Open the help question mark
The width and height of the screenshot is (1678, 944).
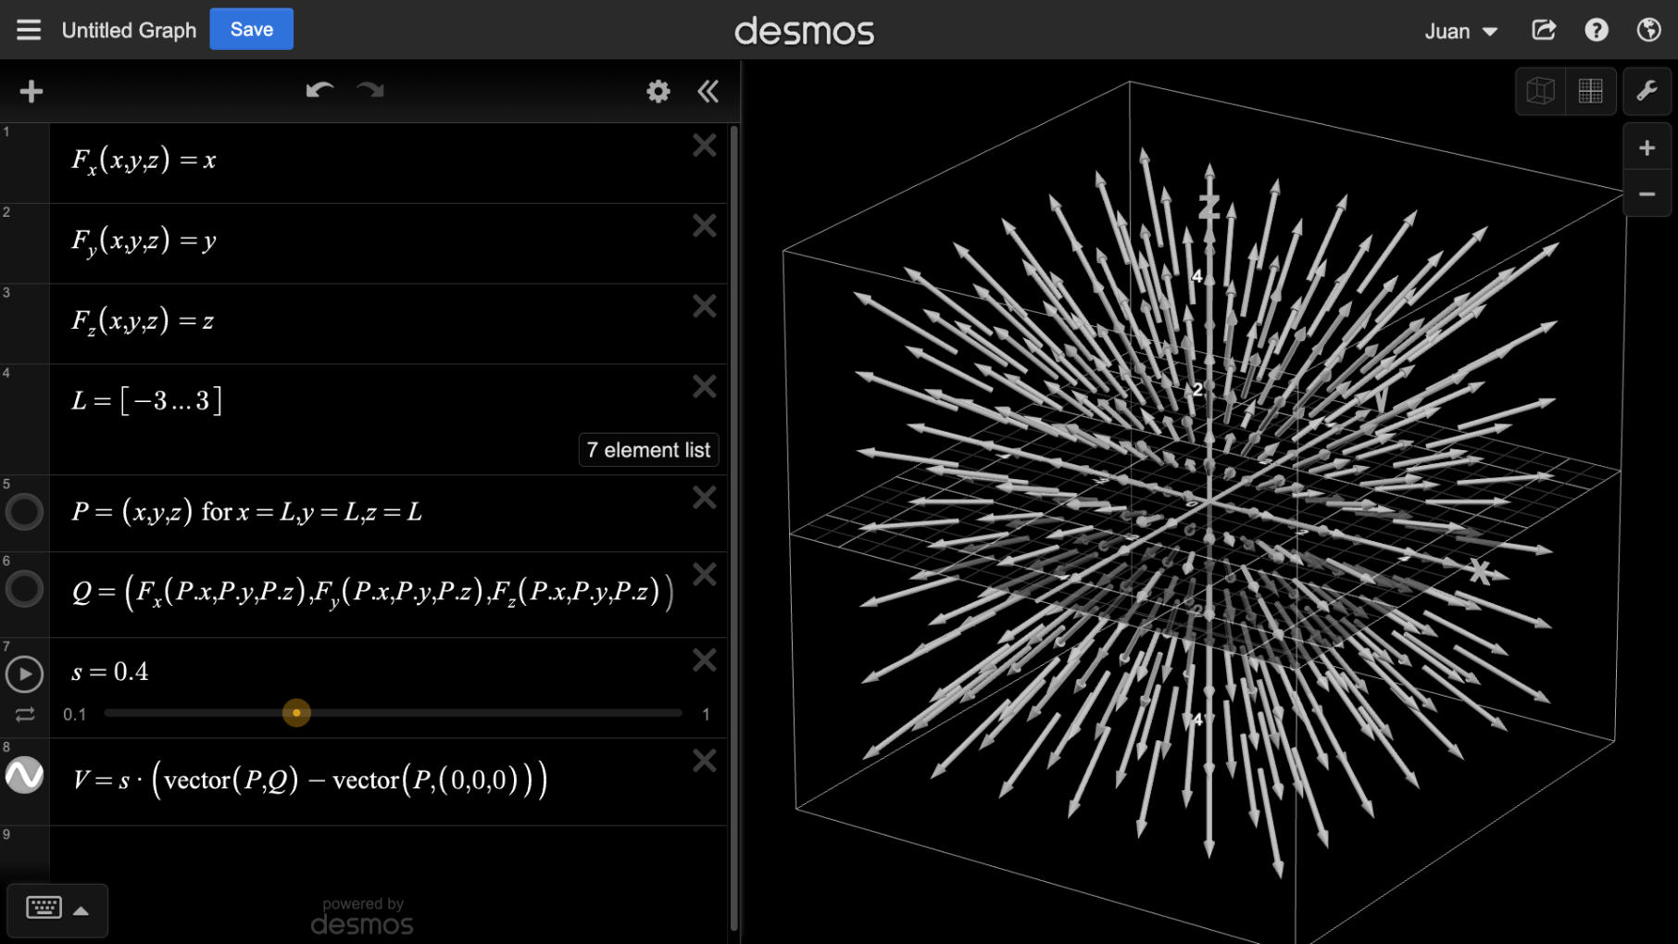point(1596,30)
